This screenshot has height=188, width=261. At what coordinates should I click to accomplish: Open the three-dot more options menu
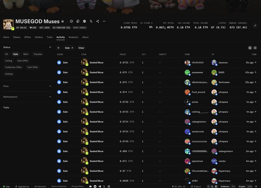[104, 21]
